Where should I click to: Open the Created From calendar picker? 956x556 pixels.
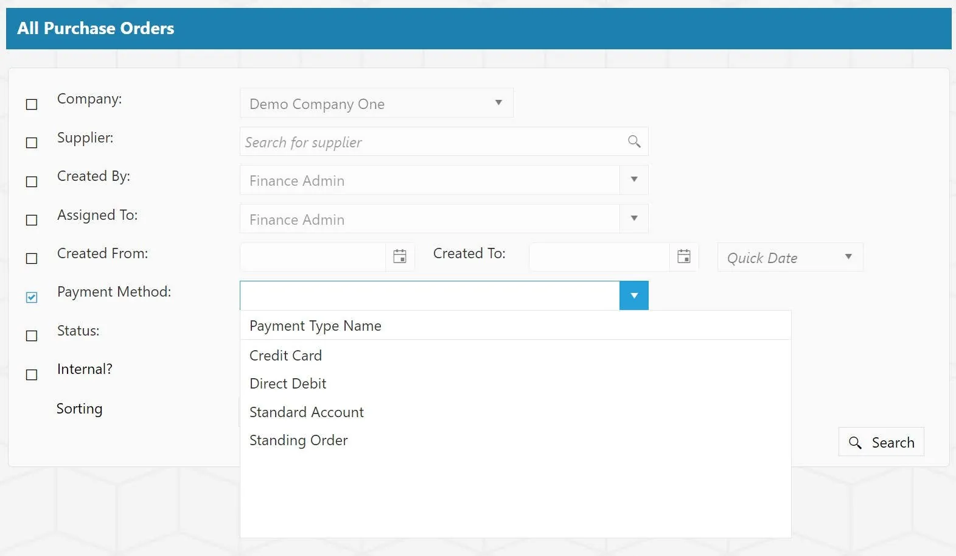tap(400, 257)
